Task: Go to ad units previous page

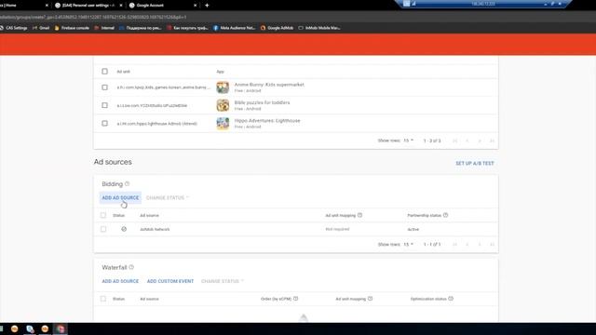Action: (467, 141)
